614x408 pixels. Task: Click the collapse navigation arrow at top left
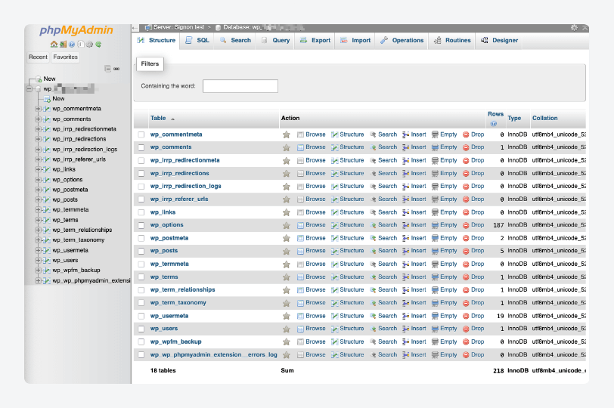[135, 28]
